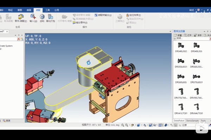
Task: Open the DemoSample library tab
Action: click(192, 120)
